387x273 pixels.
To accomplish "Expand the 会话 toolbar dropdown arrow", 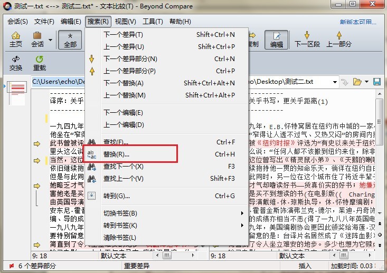I will coord(50,40).
